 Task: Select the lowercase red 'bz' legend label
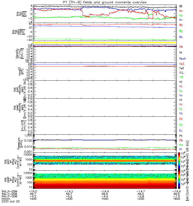[181, 11]
